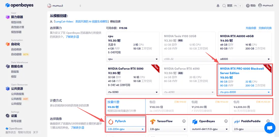Viewport: 279px width, 137px height.
Task: Click 服务状态 footer link
Action: [x=10, y=132]
